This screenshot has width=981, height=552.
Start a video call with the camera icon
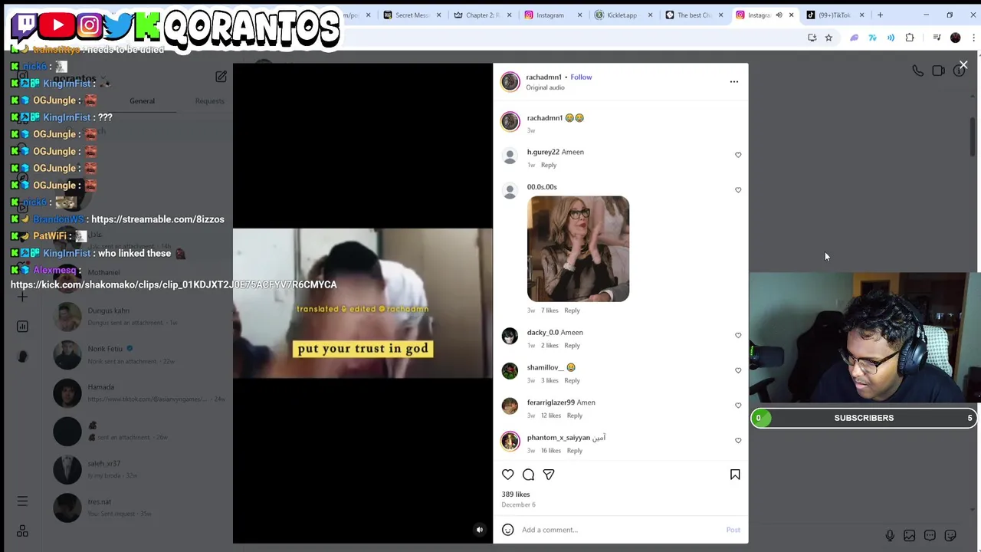coord(938,71)
